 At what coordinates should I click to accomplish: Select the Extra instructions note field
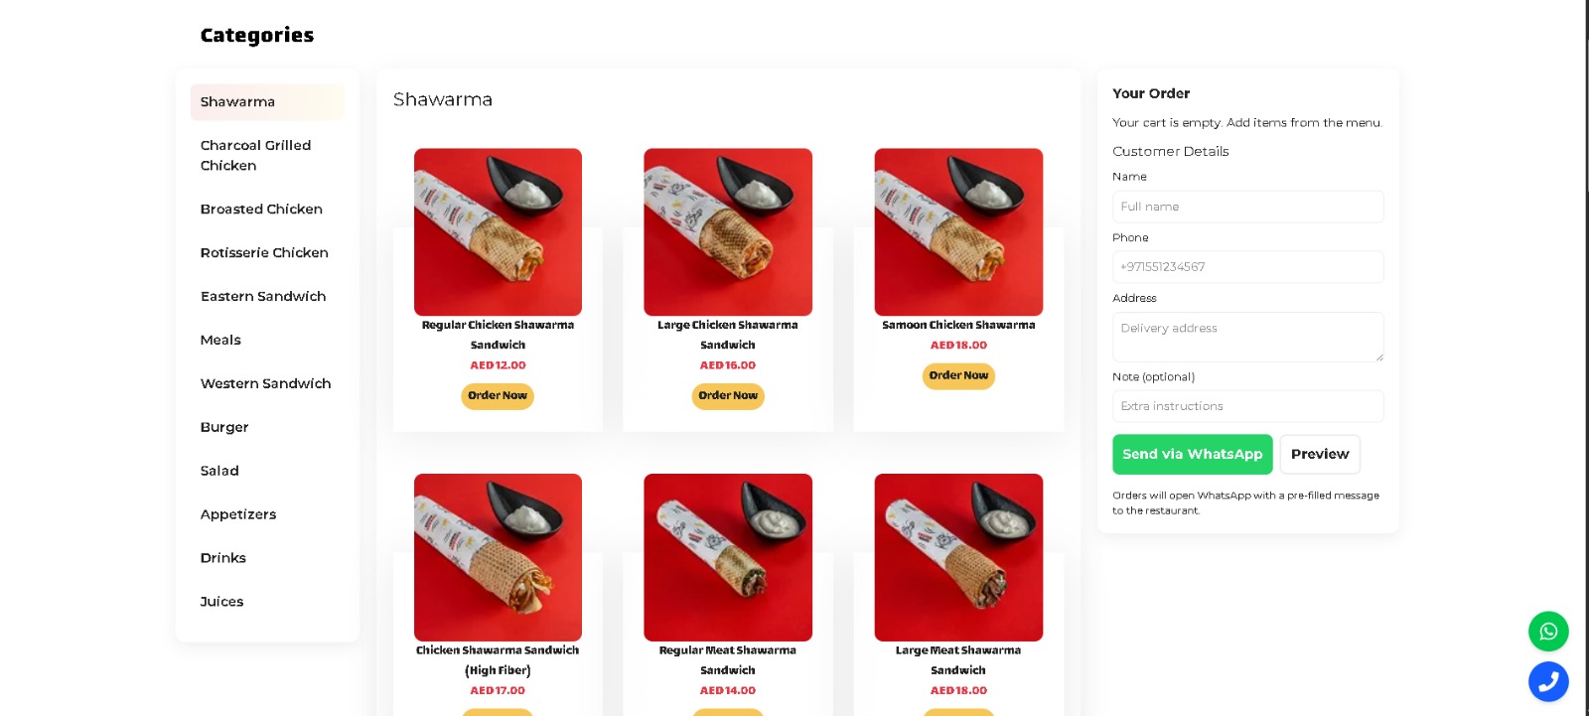point(1247,406)
